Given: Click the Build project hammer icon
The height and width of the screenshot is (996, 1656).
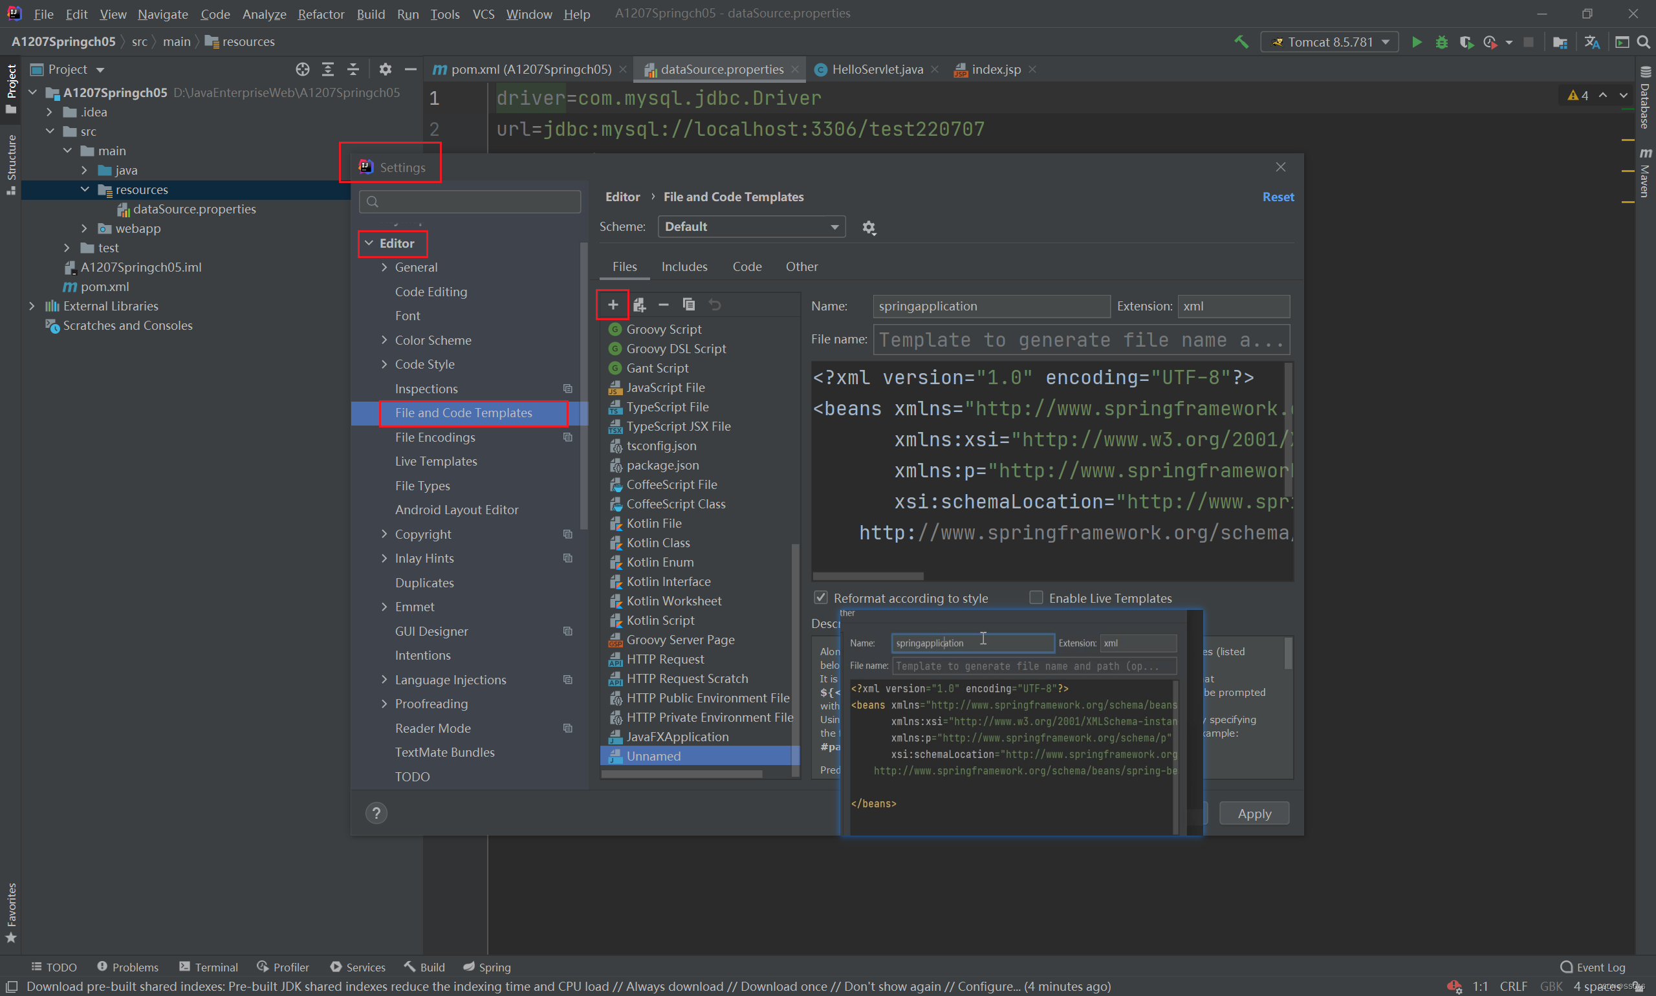Looking at the screenshot, I should (1241, 42).
